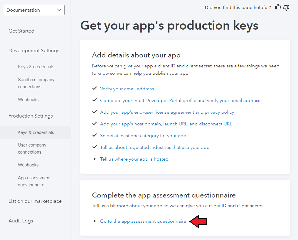Screen dimensions: 298x240
Task: Click the 'Add details about your app' heading
Action: (x=136, y=55)
